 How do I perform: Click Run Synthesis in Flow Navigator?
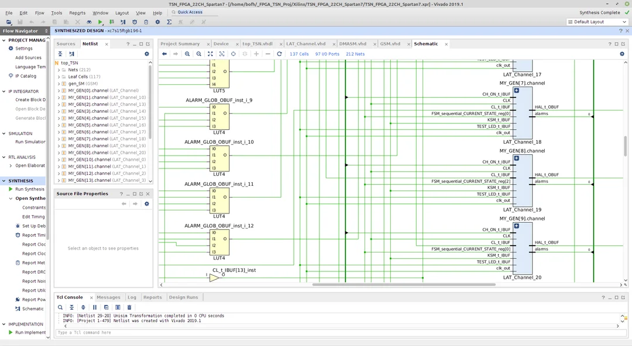[29, 189]
